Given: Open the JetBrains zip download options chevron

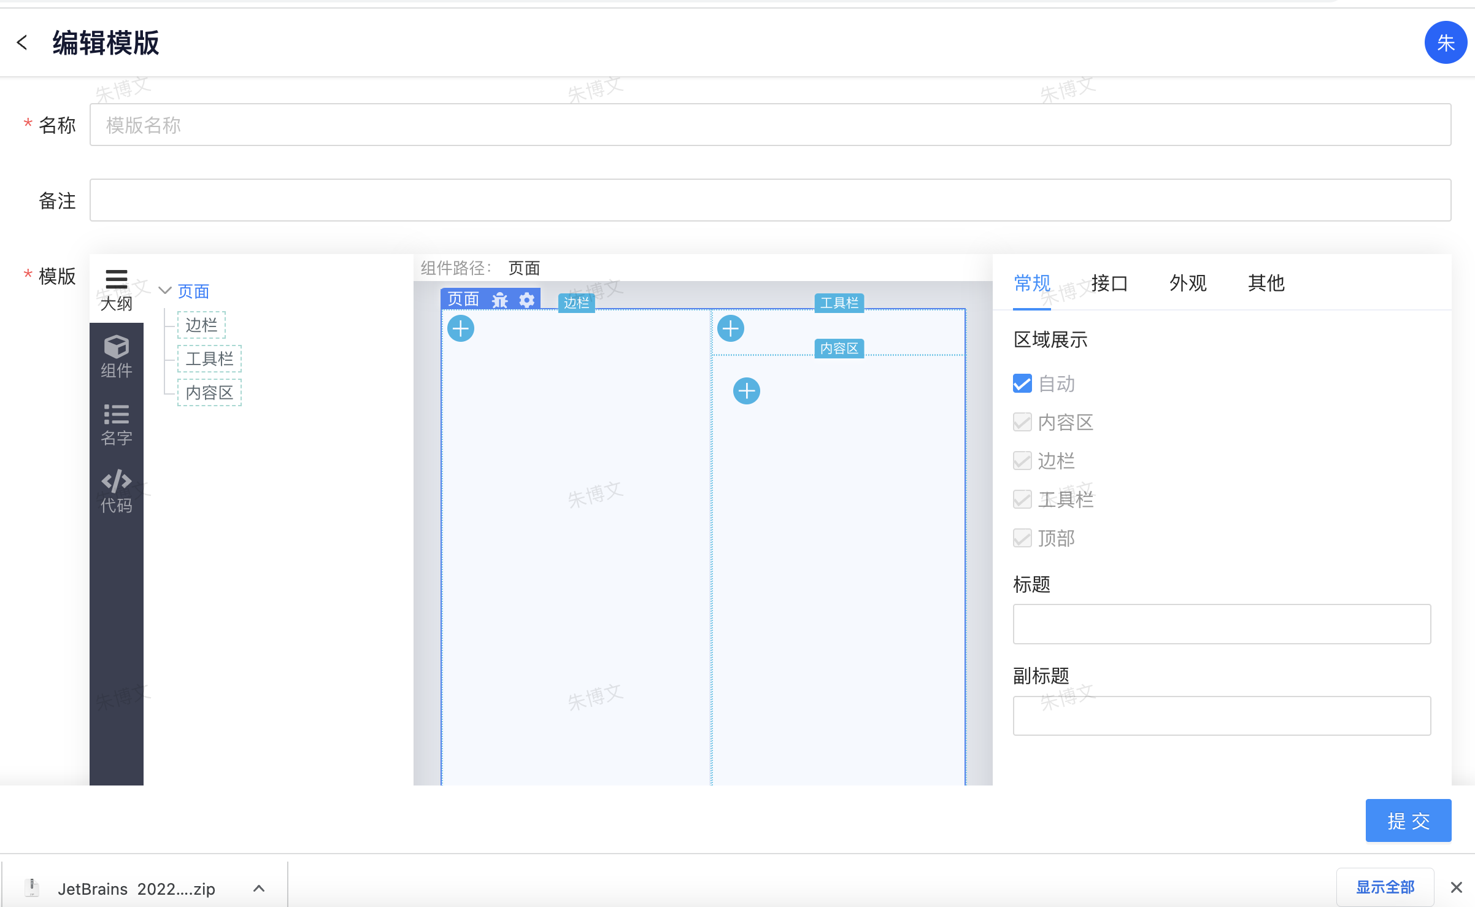Looking at the screenshot, I should 259,888.
